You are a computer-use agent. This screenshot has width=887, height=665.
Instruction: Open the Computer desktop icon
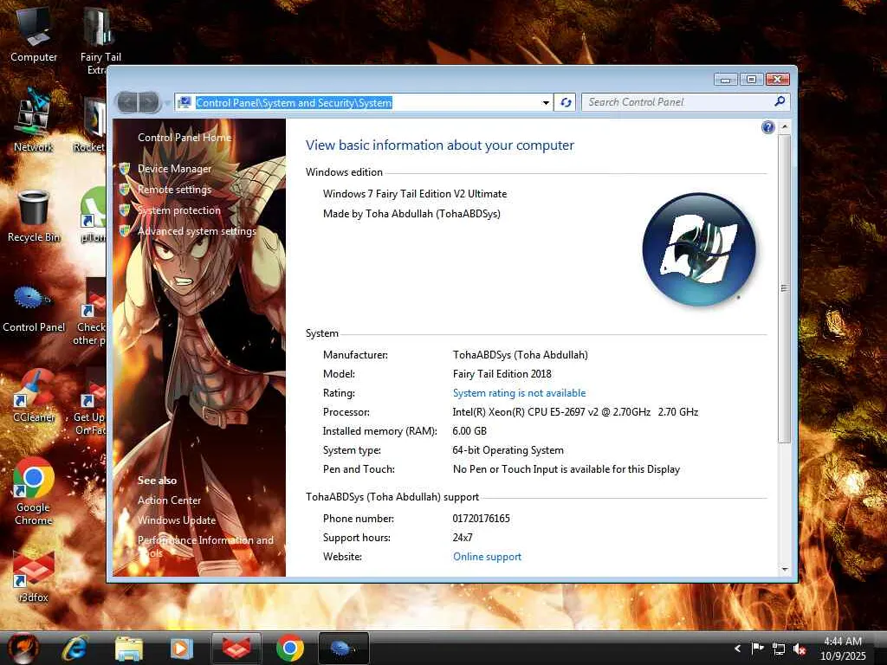(34, 35)
